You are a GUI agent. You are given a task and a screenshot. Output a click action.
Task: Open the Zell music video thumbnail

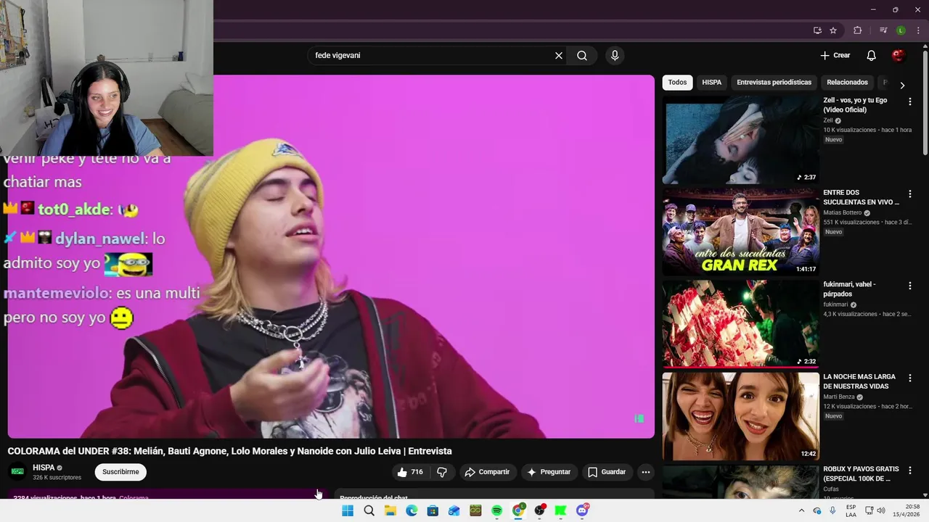click(740, 140)
